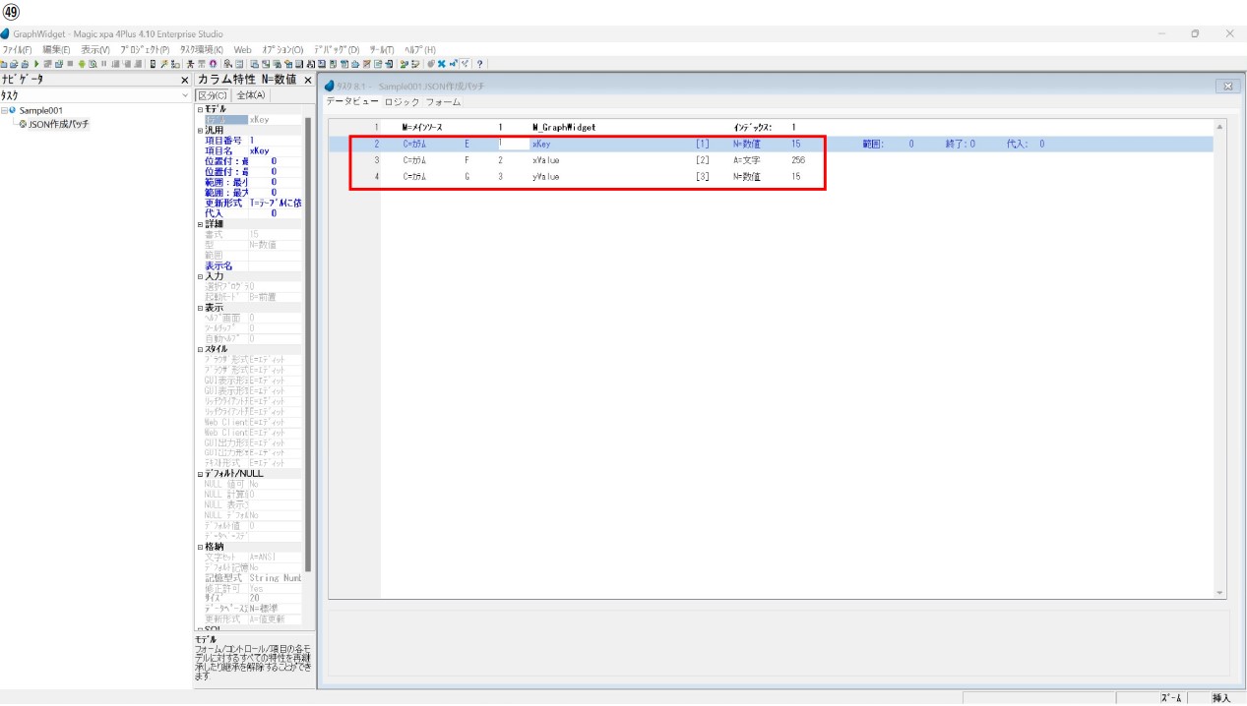Viewport: 1247px width, 706px height.
Task: Switch to the フォーム tab
Action: 443,102
